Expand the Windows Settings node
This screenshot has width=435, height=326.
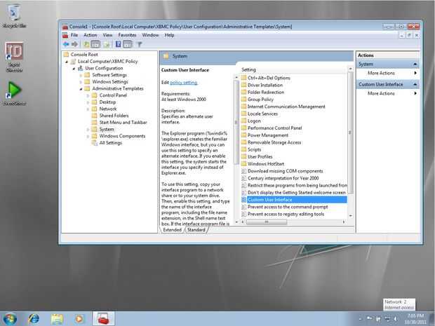coord(81,82)
